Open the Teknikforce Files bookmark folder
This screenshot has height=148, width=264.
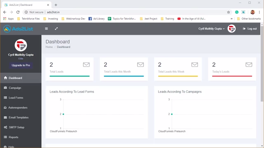[28, 18]
